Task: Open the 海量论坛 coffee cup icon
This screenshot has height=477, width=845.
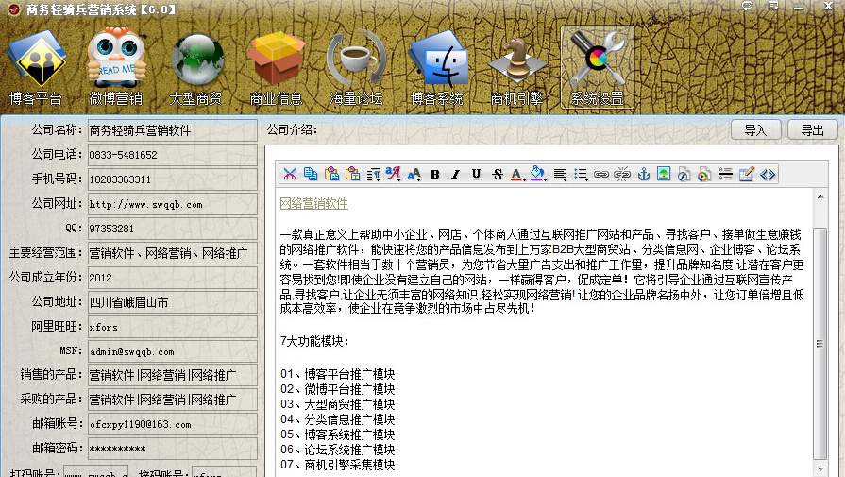Action: click(x=356, y=67)
